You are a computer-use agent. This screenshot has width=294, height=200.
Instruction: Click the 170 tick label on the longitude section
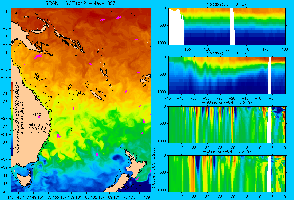tap(246, 49)
